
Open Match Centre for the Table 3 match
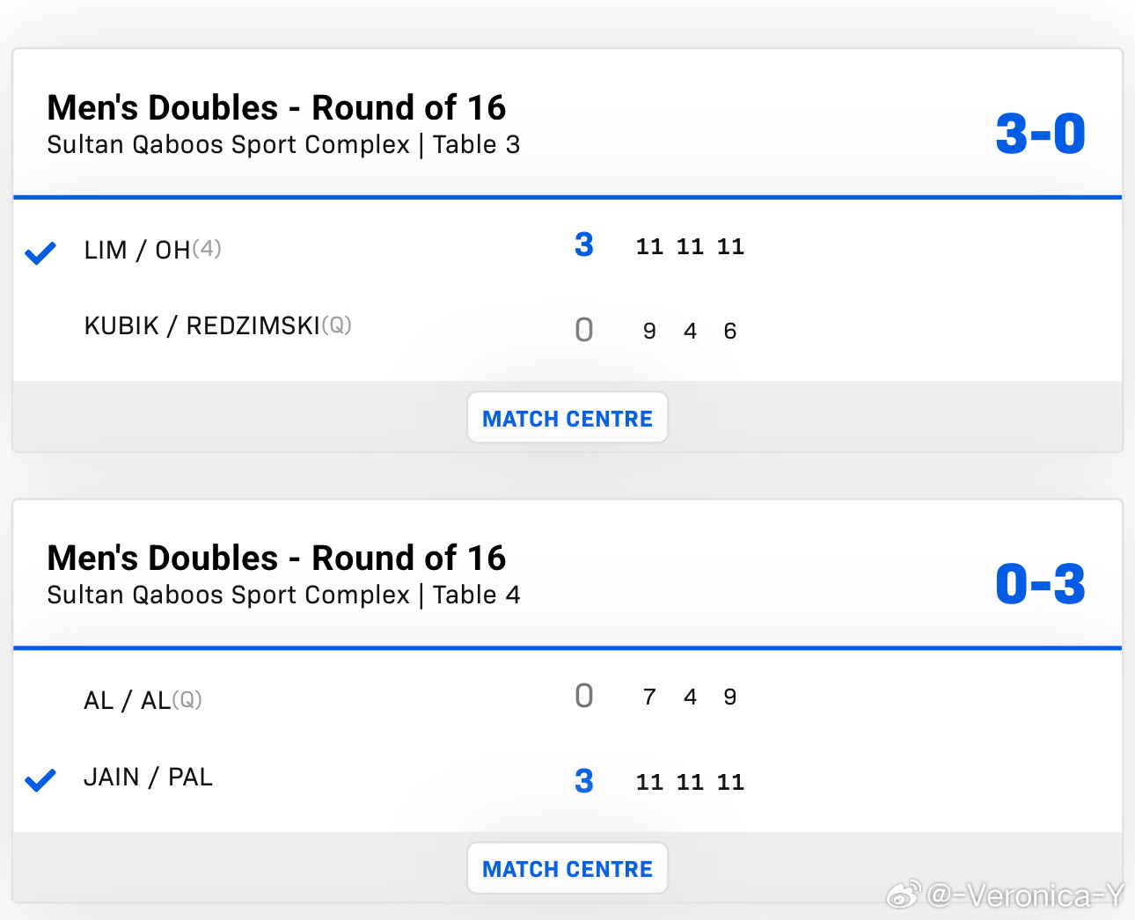coord(567,419)
